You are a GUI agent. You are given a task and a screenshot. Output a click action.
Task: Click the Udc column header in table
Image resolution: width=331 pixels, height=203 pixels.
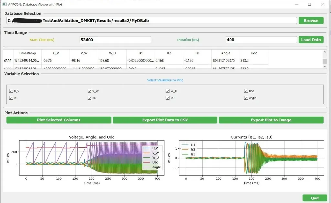254,53
